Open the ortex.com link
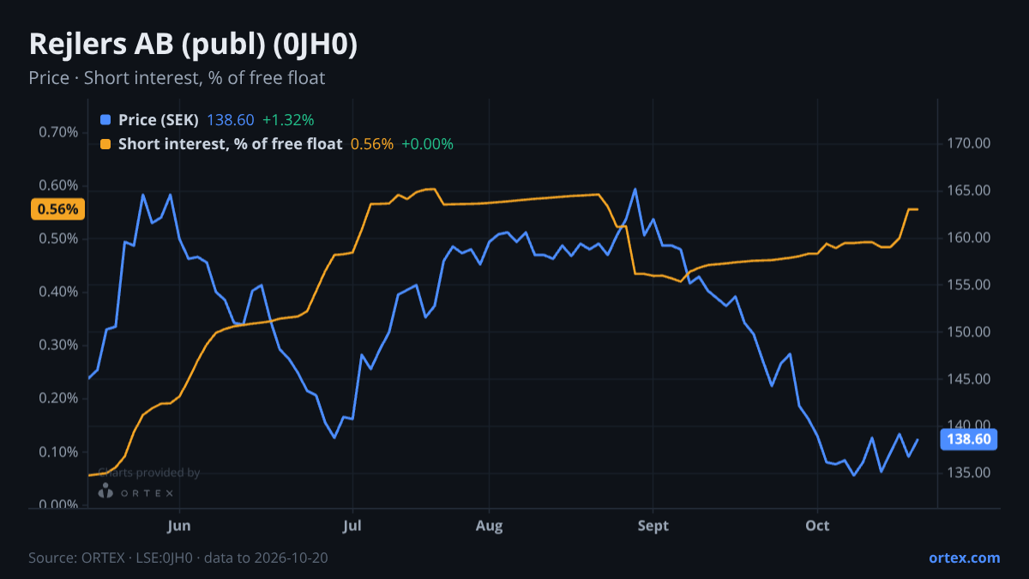1029x579 pixels. coord(964,558)
